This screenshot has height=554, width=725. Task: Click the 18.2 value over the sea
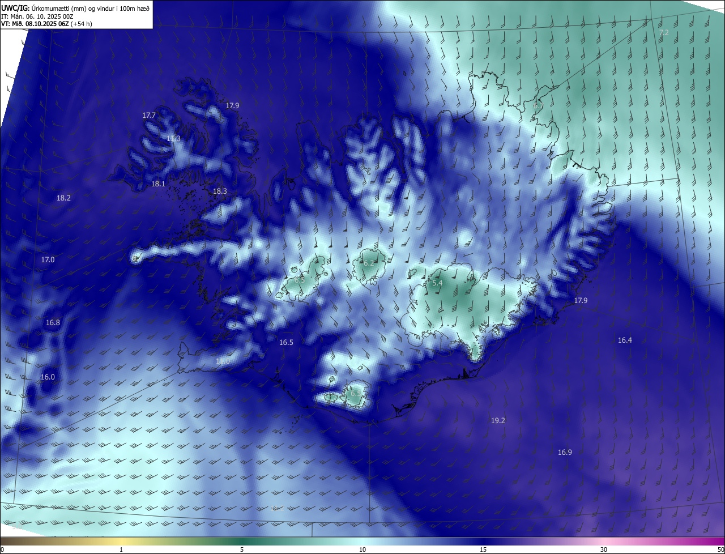pos(63,198)
